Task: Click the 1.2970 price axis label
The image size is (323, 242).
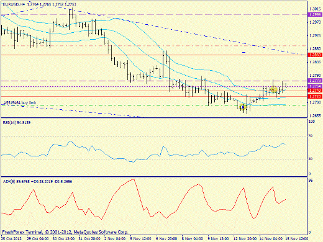Action: tap(315, 22)
